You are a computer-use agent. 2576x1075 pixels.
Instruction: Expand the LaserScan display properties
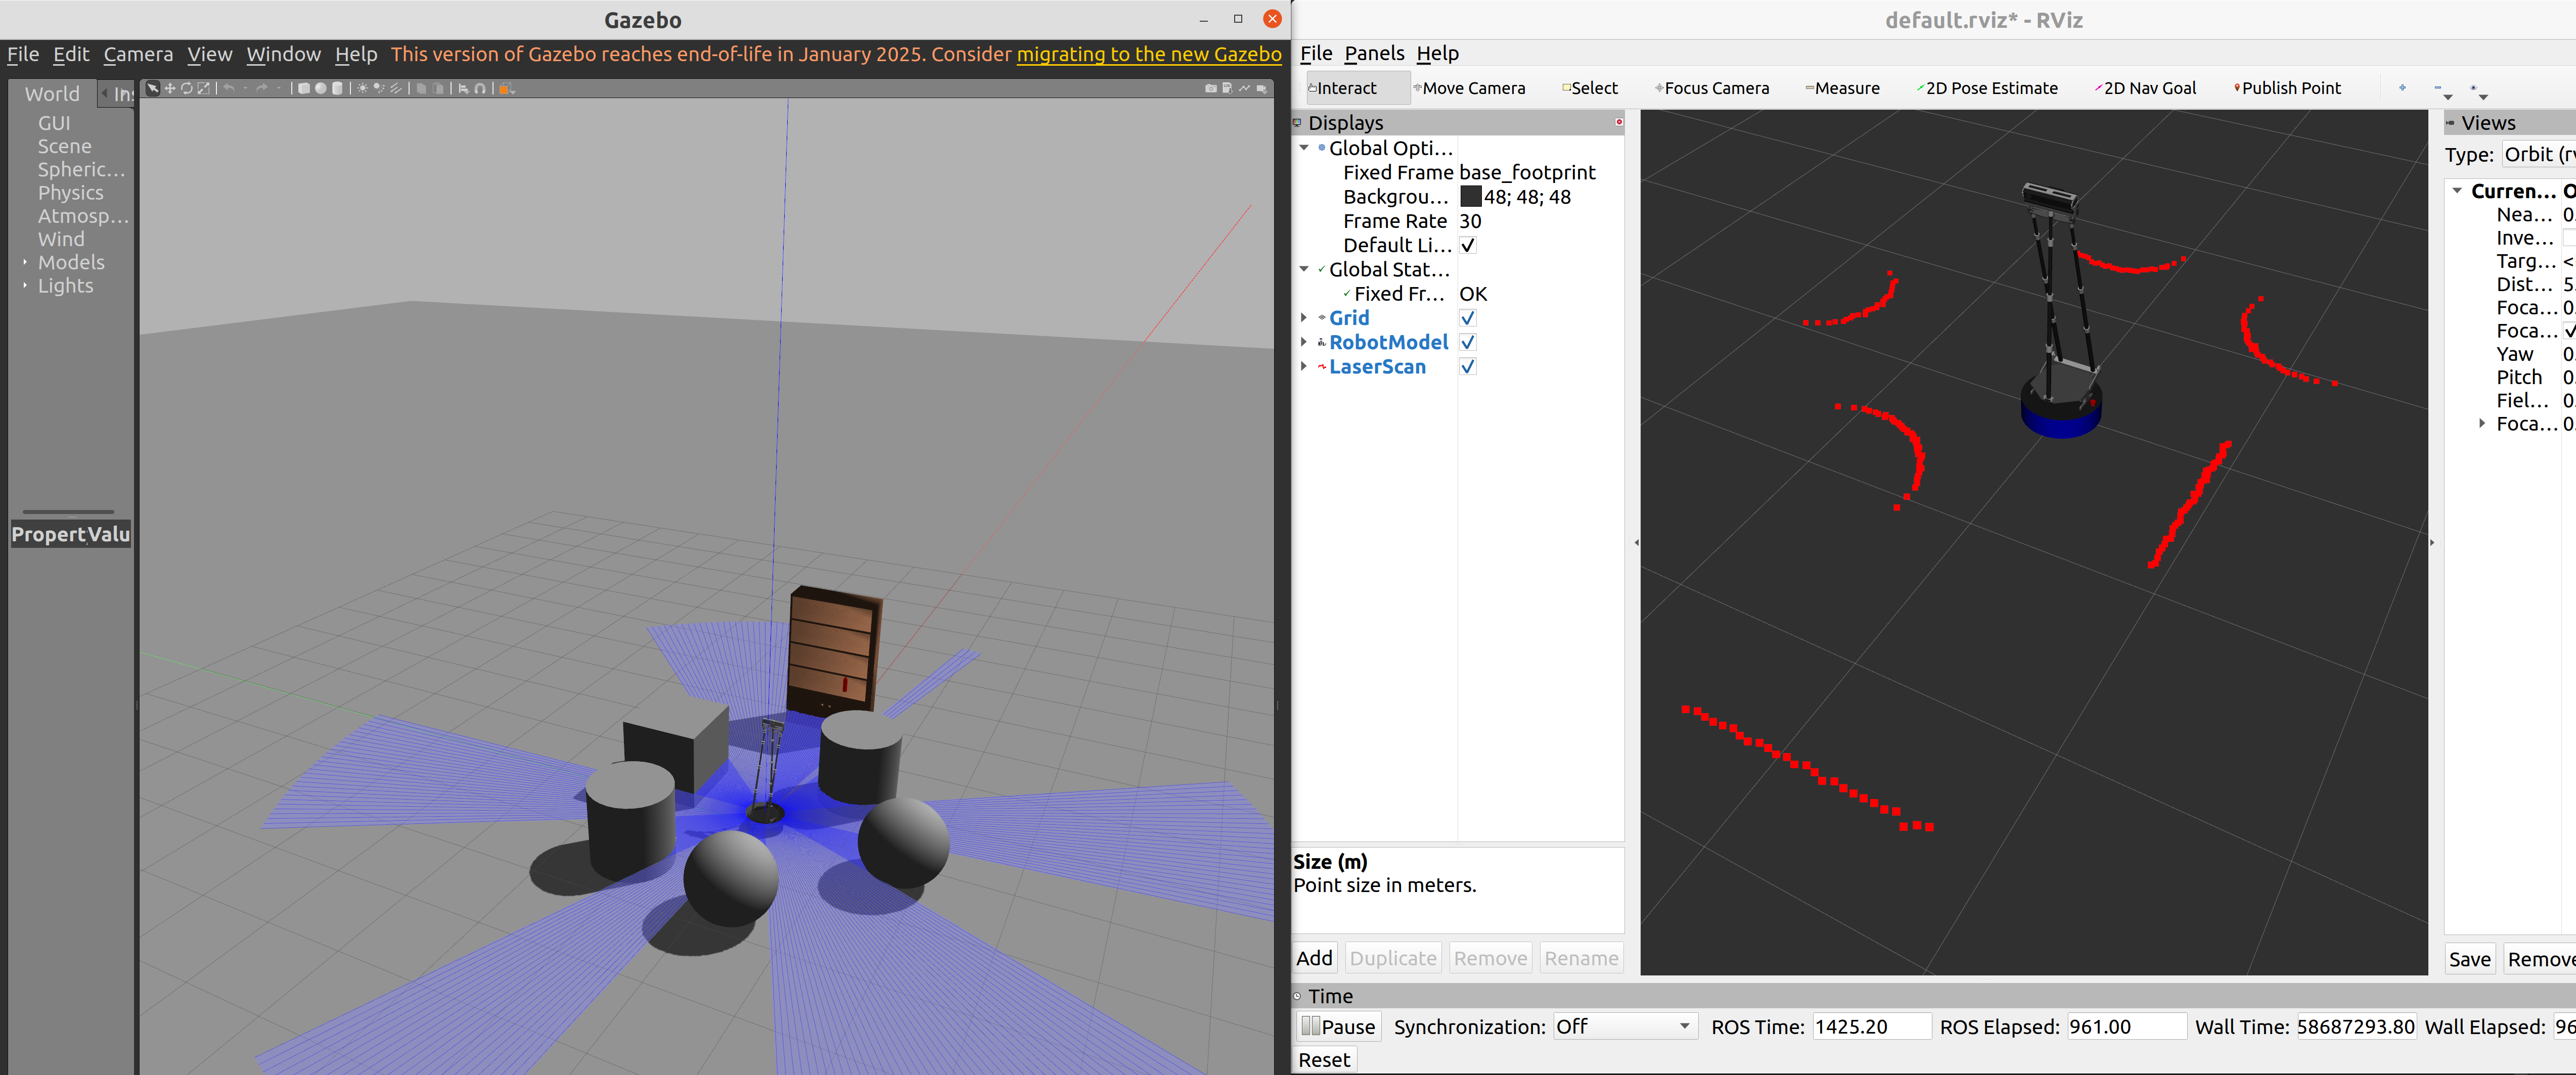point(1303,367)
